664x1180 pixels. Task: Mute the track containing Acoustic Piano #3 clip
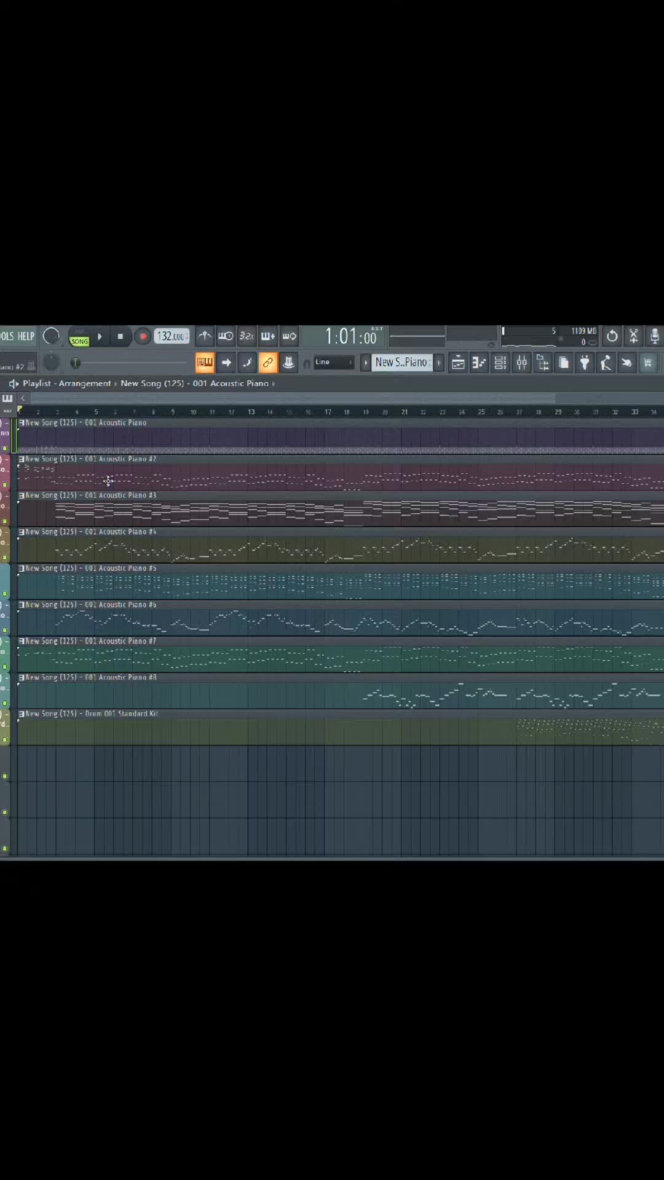(5, 521)
